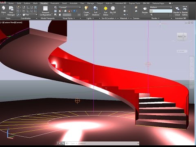Restore the drawing viewport window
This screenshot has height=147, width=196.
tap(189, 23)
